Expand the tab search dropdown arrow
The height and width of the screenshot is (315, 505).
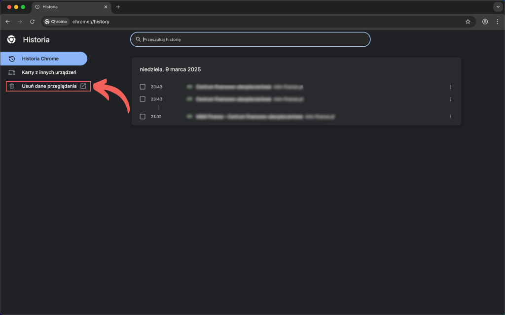[497, 7]
